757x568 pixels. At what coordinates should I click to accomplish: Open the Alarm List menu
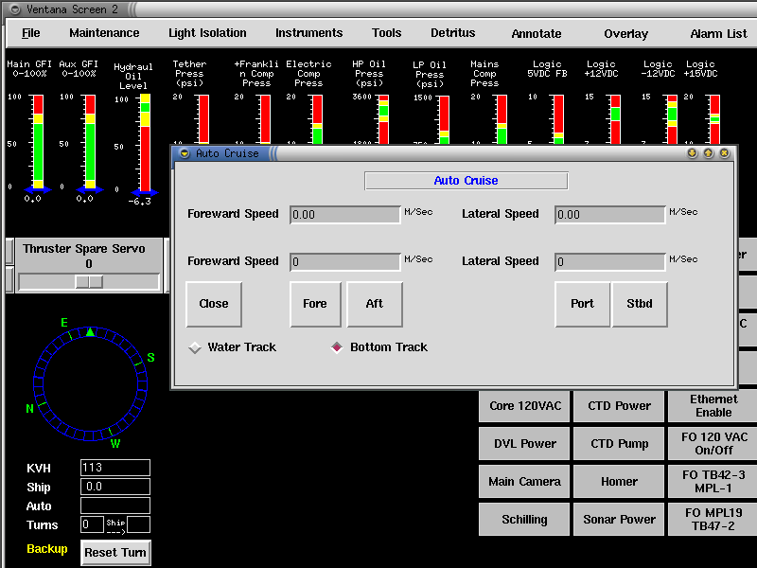tap(718, 34)
